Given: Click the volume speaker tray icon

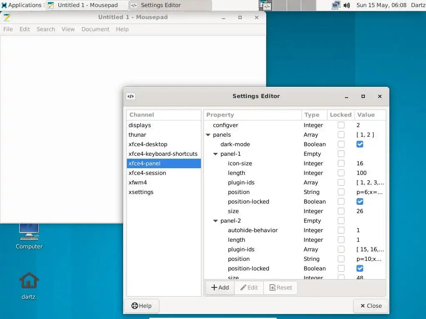Looking at the screenshot, I should (347, 5).
